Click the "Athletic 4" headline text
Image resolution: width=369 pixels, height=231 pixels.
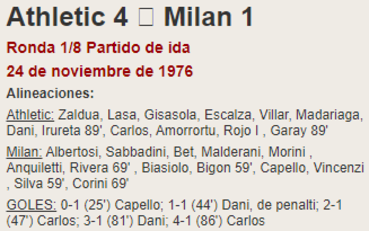pyautogui.click(x=67, y=17)
